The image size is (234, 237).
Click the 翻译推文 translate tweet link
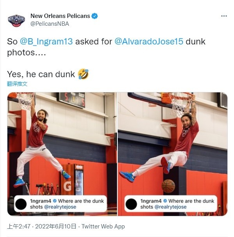[x=17, y=84]
